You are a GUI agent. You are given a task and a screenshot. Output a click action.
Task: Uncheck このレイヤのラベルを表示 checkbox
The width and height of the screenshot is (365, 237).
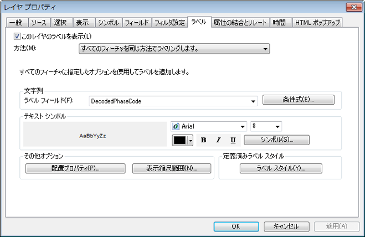[x=17, y=36]
